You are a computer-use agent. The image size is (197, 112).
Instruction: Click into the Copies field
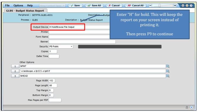click(x=53, y=51)
